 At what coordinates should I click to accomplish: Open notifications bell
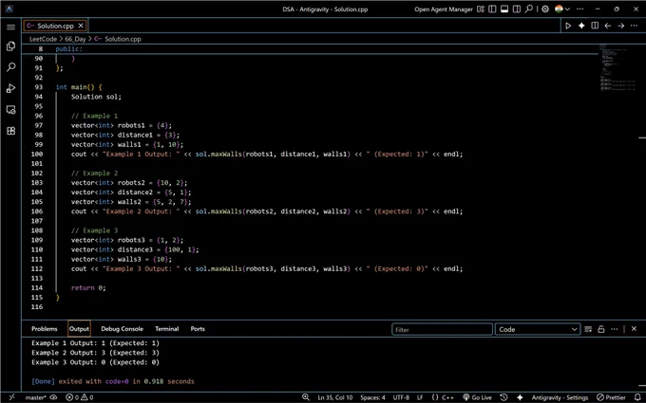(637, 397)
